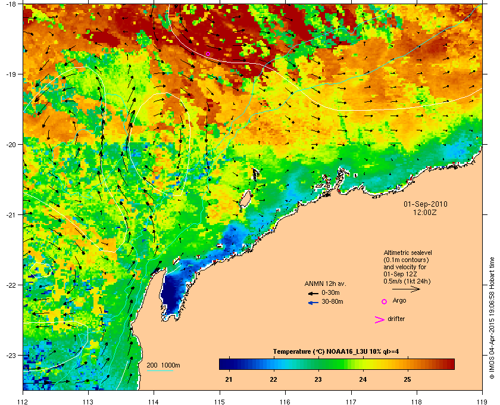This screenshot has height=405, width=500.
Task: Click the longitude axis label 119
Action: [482, 401]
